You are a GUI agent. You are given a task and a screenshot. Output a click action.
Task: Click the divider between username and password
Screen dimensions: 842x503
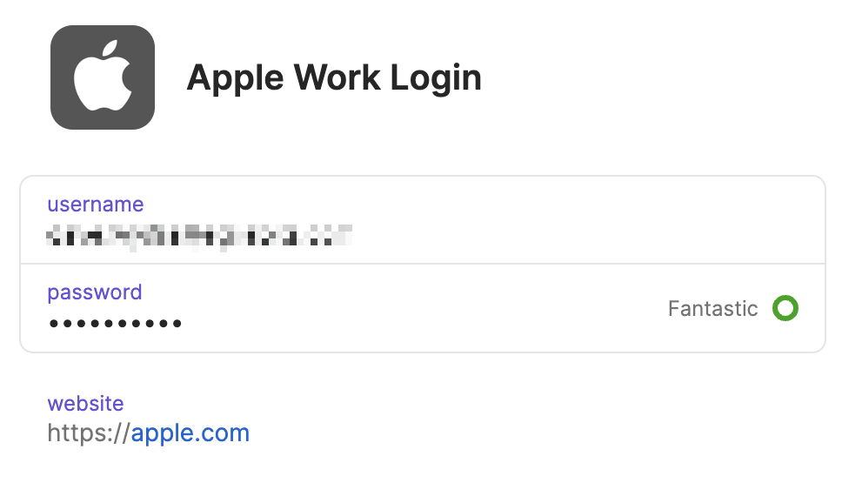pyautogui.click(x=423, y=264)
